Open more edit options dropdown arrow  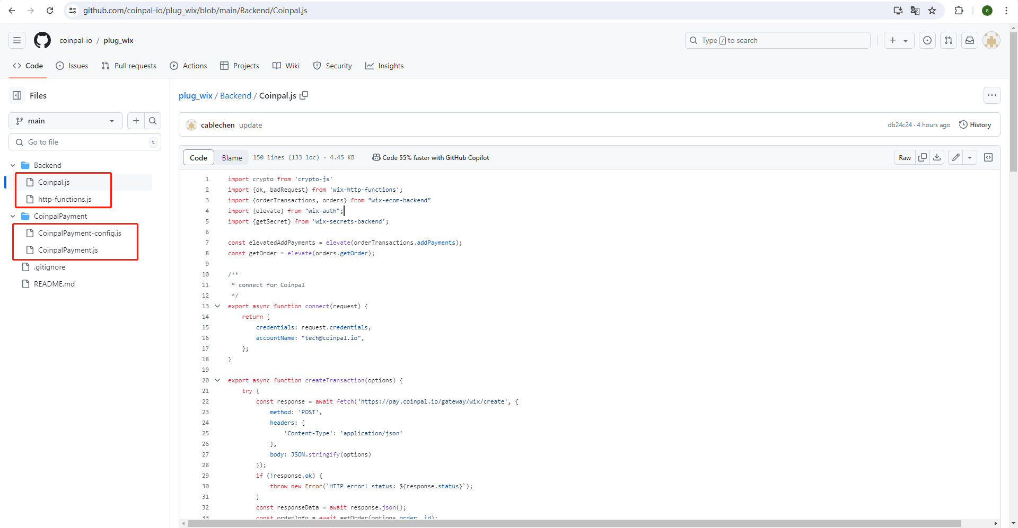[970, 157]
